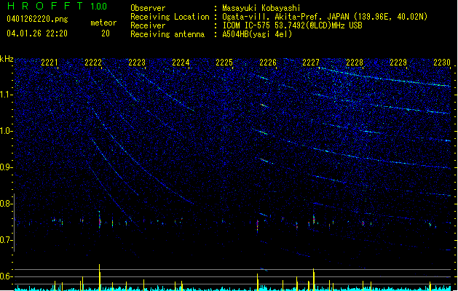Click the A504HB(yagi 4el) antenna text
The width and height of the screenshot is (458, 291).
[x=257, y=34]
